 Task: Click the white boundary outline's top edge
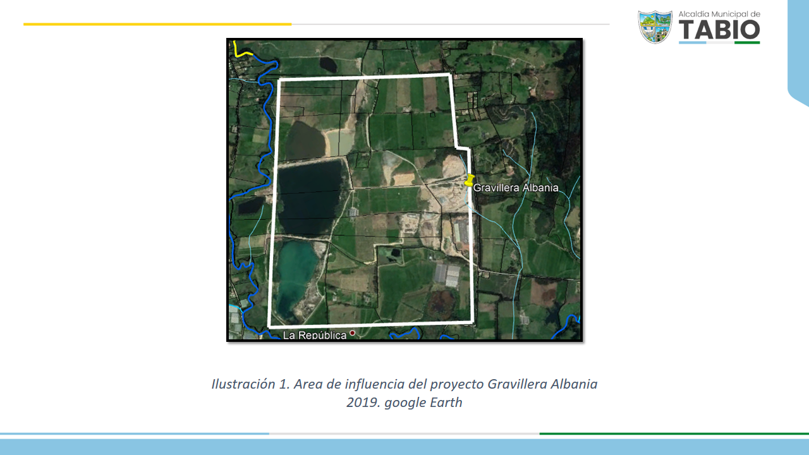(x=364, y=78)
